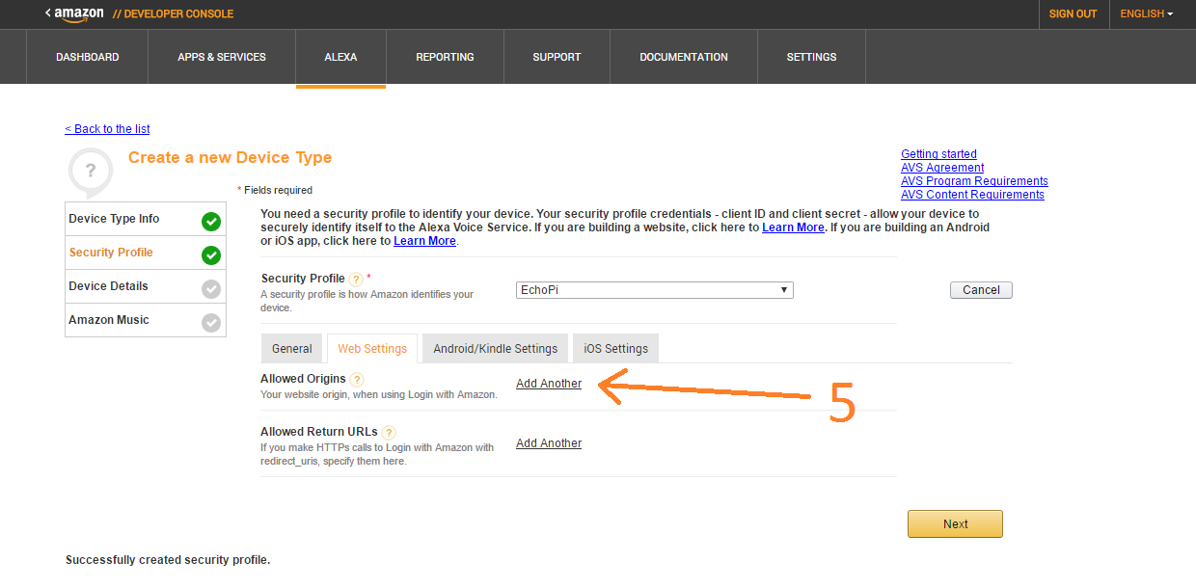The image size is (1196, 588).
Task: Expand the EchoPi profile selector arrow
Action: coord(783,289)
